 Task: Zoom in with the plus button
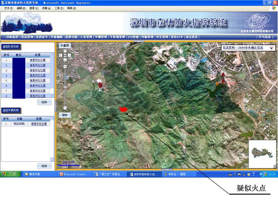[65, 66]
